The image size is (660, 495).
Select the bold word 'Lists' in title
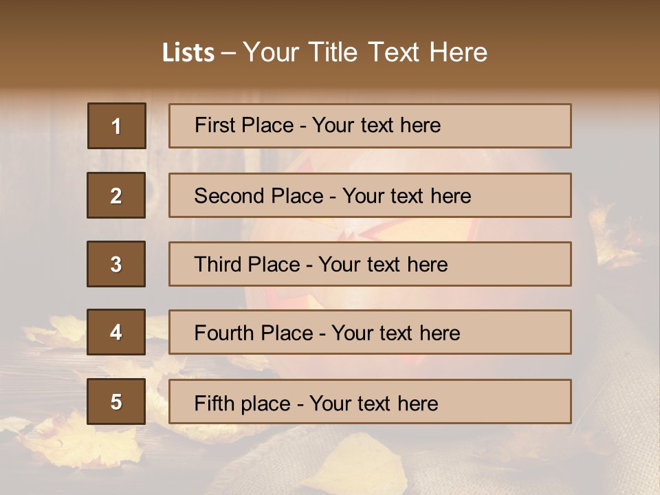point(188,53)
